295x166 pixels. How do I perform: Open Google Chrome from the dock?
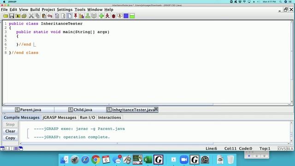(x=96, y=160)
